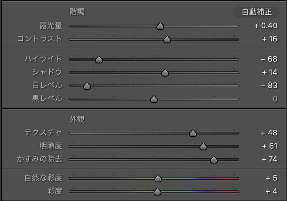This screenshot has height=201, width=287.
Task: Click the 明瞭度 clarity slider handle
Action: click(x=203, y=146)
